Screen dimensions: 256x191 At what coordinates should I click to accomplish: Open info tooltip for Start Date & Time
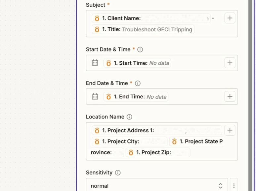pyautogui.click(x=140, y=49)
